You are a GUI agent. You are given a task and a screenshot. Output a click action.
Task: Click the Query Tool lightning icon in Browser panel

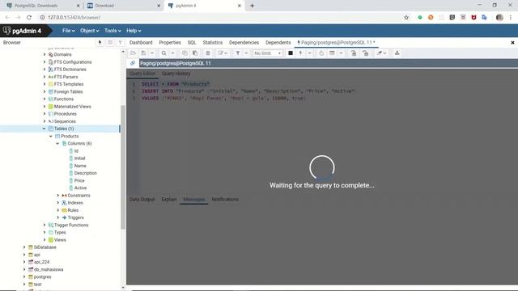tap(100, 43)
